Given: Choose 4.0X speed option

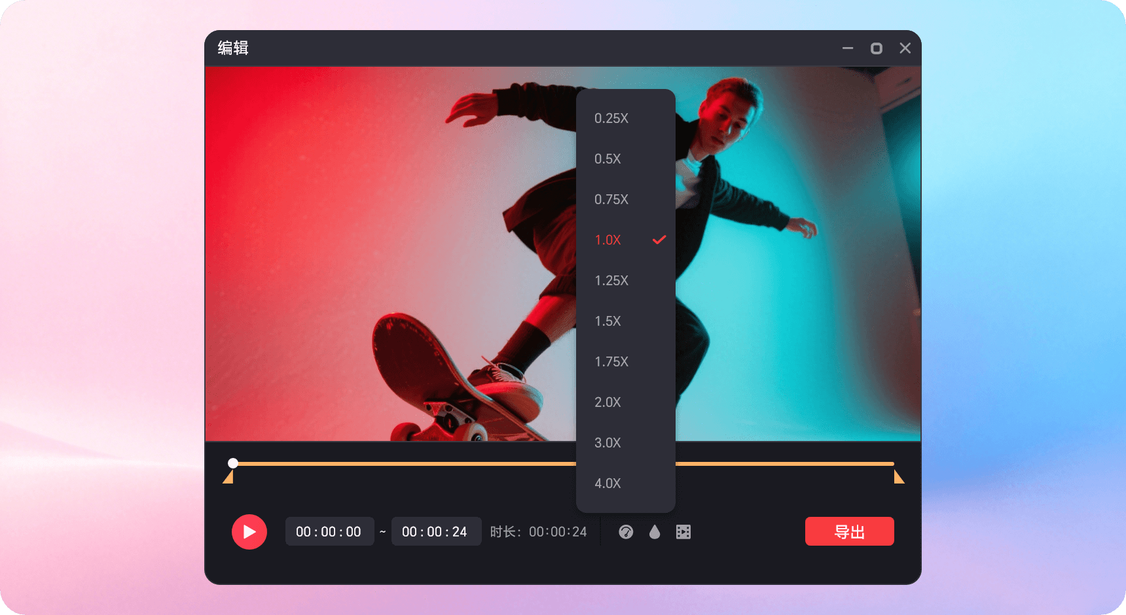Looking at the screenshot, I should 608,483.
